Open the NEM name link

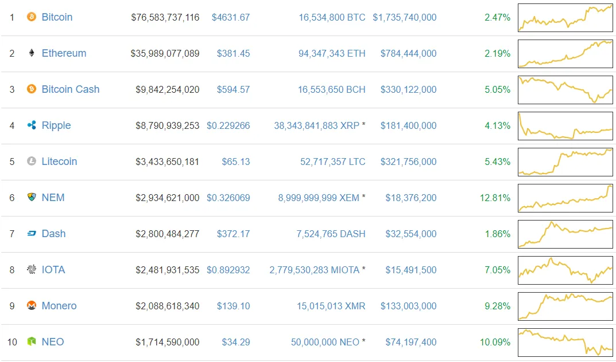53,198
